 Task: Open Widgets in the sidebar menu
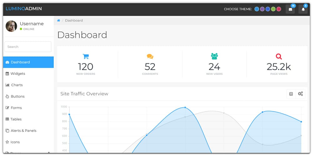coord(28,74)
